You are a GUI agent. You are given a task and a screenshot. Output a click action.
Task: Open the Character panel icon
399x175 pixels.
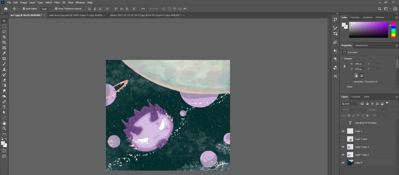pyautogui.click(x=335, y=76)
